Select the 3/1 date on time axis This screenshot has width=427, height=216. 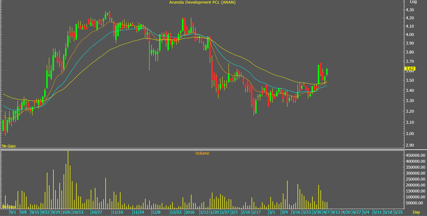click(x=272, y=212)
